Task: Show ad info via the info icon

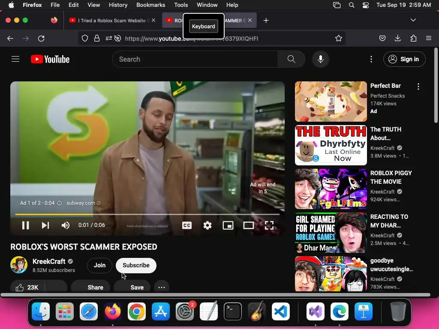Action: [59, 203]
